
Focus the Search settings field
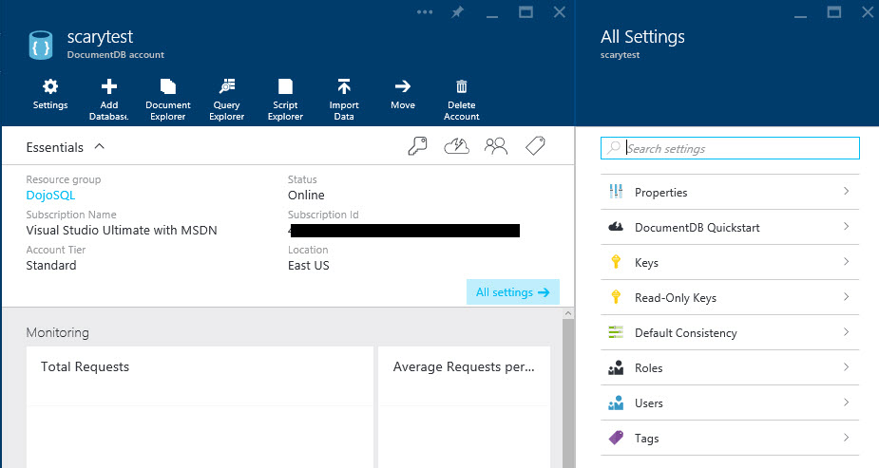click(730, 148)
